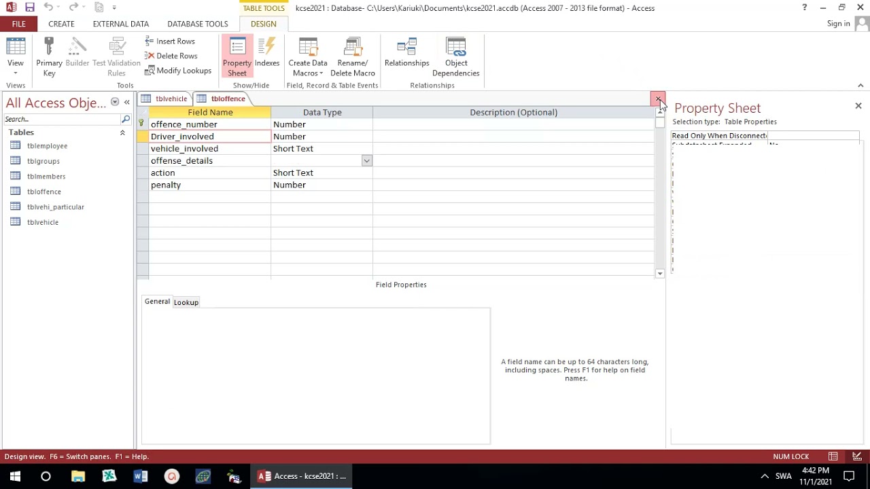Open tblmembers table
This screenshot has width=870, height=489.
(46, 177)
